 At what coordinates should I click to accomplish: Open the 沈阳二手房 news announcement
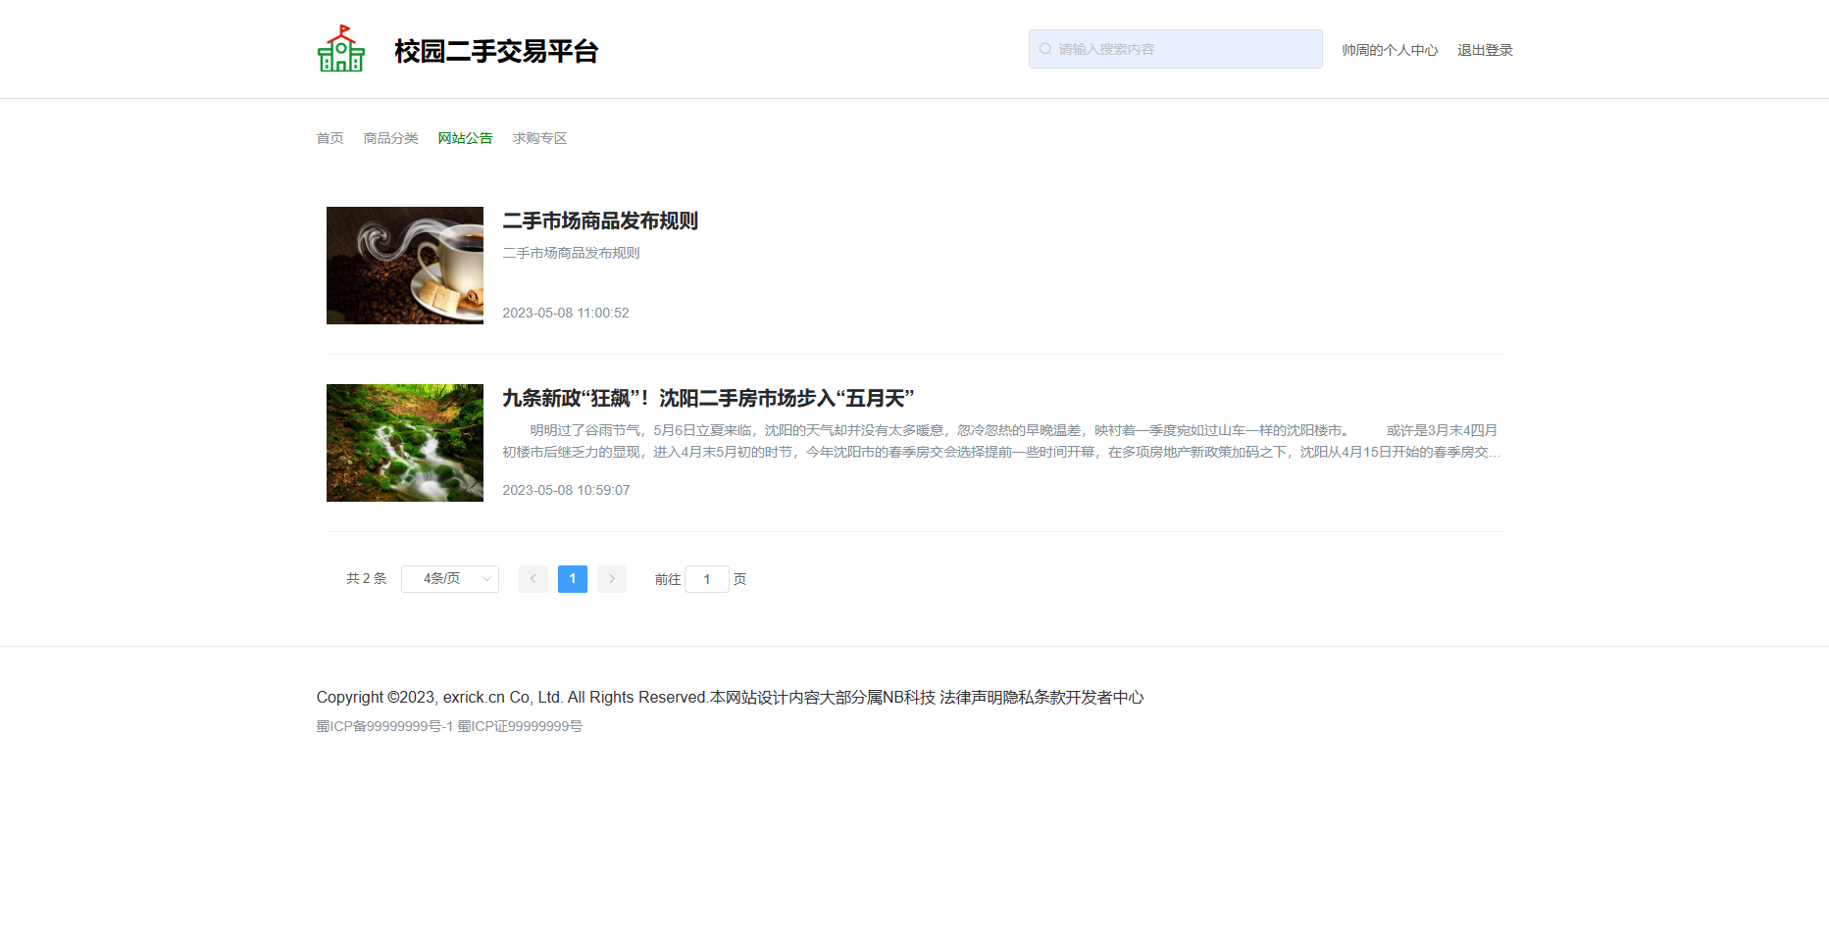pyautogui.click(x=707, y=398)
